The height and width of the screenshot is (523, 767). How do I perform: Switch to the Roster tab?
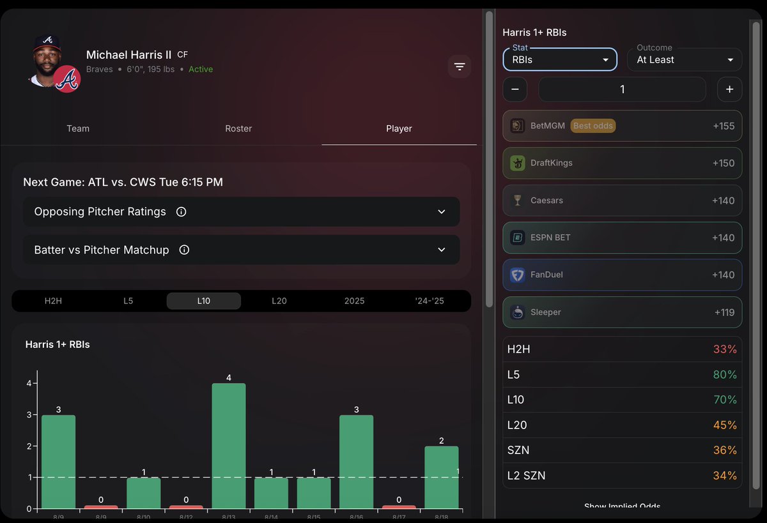238,128
